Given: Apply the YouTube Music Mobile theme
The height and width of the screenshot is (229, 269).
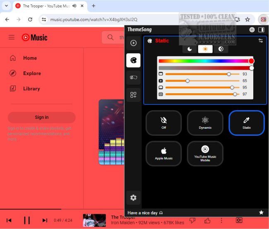Looking at the screenshot, I should click(205, 153).
